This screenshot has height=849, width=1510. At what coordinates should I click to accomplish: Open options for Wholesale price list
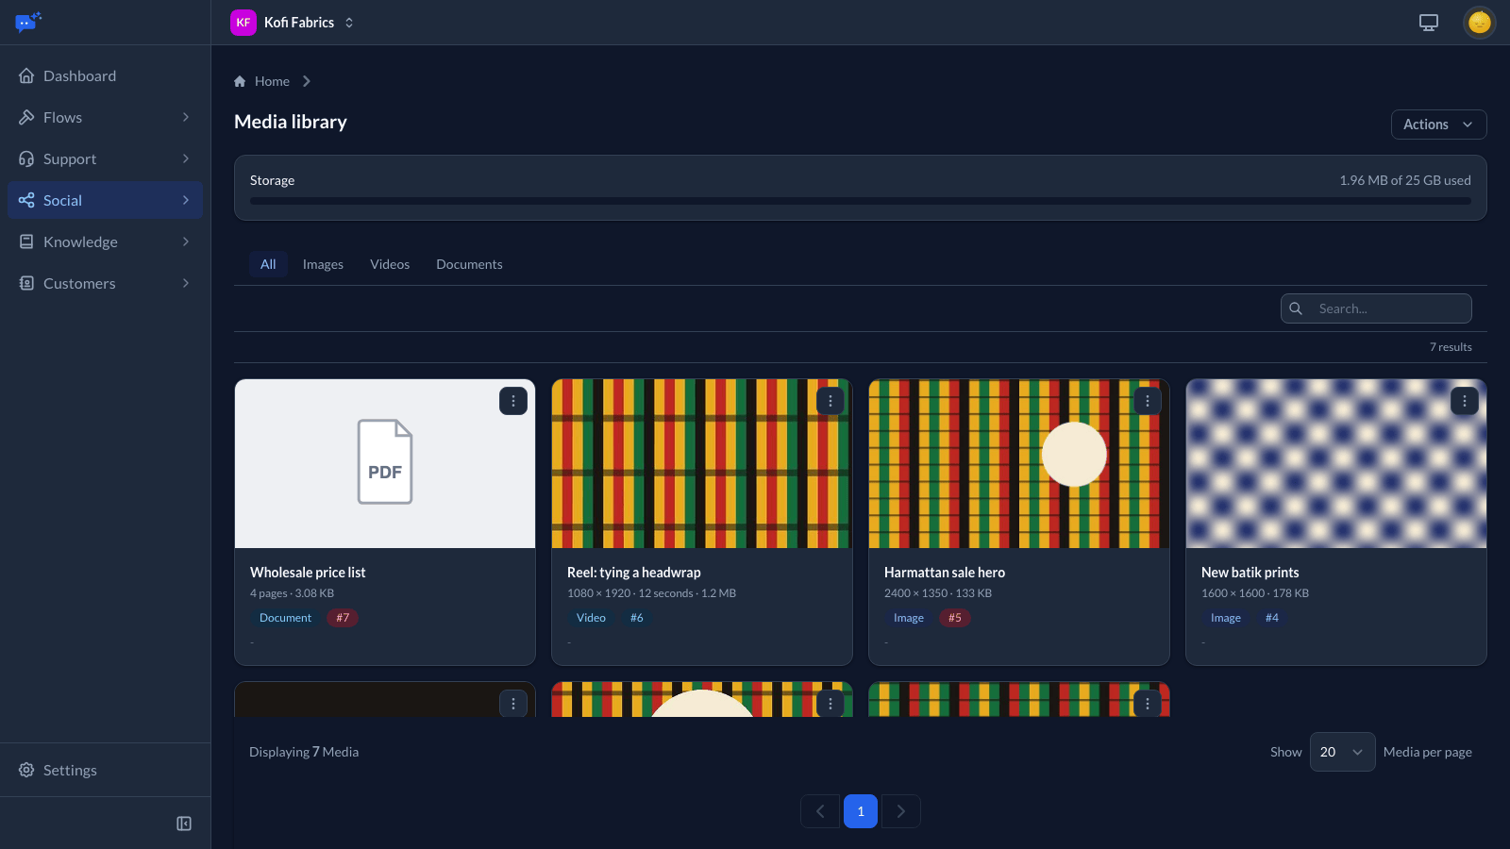[x=513, y=401]
